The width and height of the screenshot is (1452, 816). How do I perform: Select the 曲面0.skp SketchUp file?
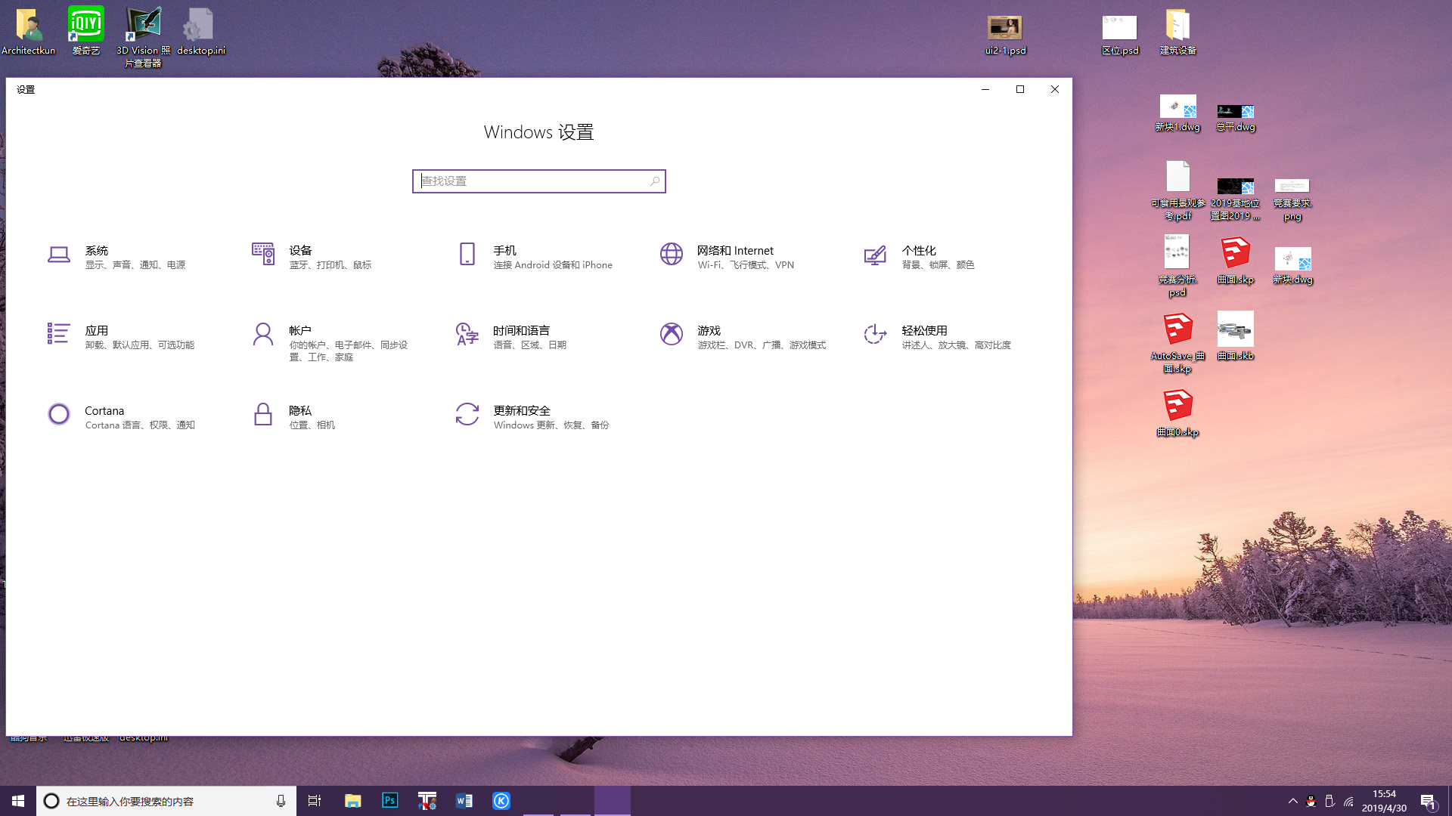pos(1177,413)
